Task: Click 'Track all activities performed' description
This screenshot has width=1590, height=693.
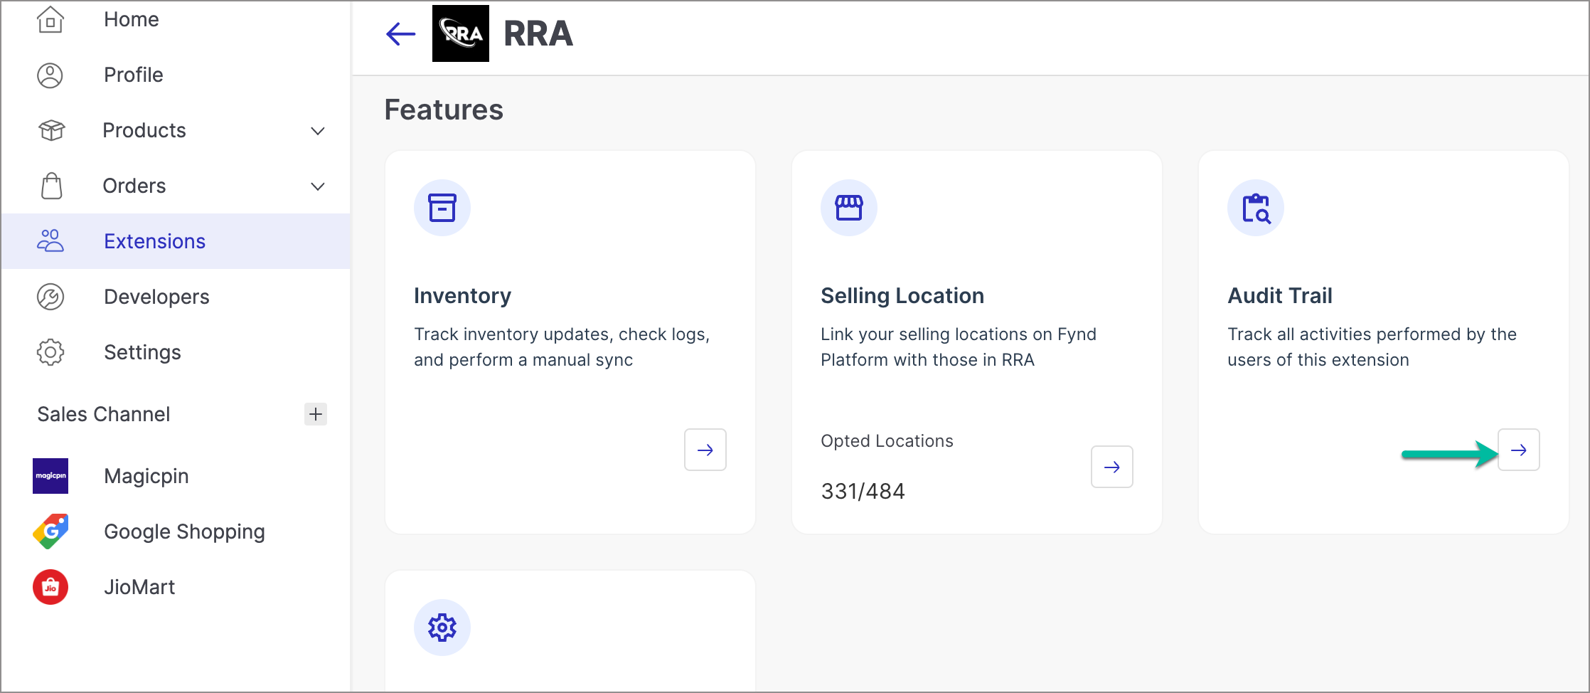Action: pyautogui.click(x=1372, y=347)
